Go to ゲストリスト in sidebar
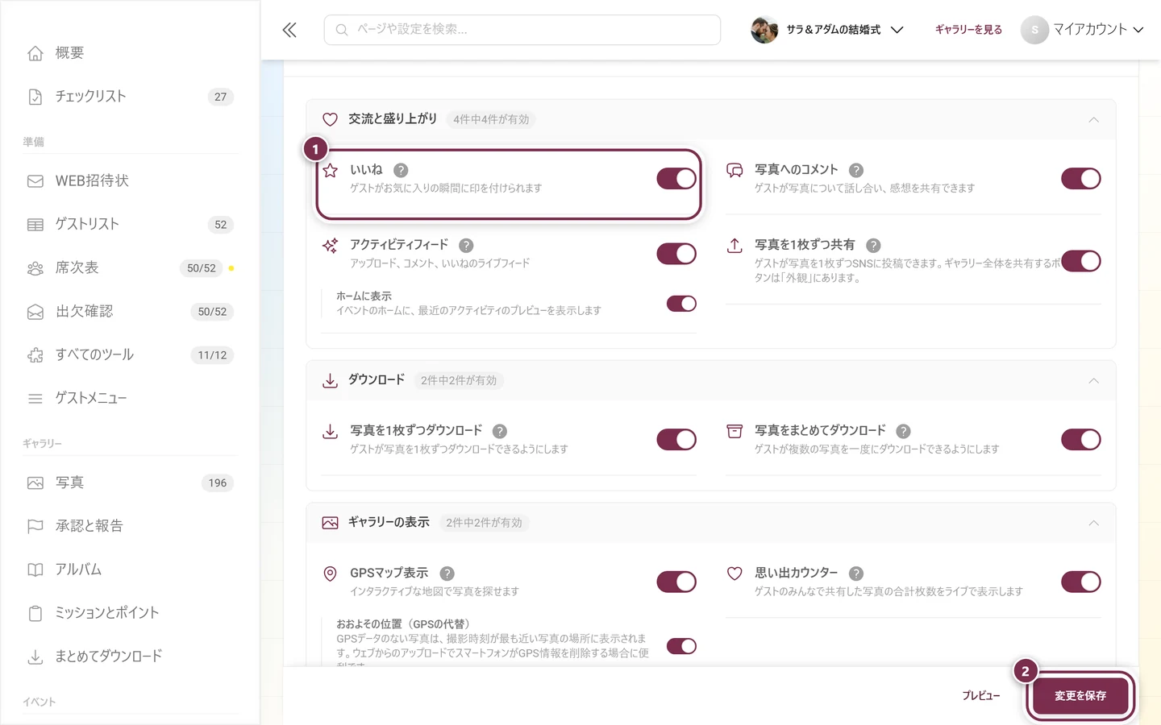Viewport: 1161px width, 725px height. point(129,225)
